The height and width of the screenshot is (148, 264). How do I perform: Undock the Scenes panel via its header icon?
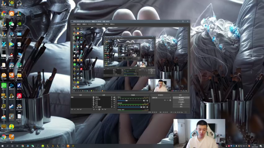[x=91, y=95]
